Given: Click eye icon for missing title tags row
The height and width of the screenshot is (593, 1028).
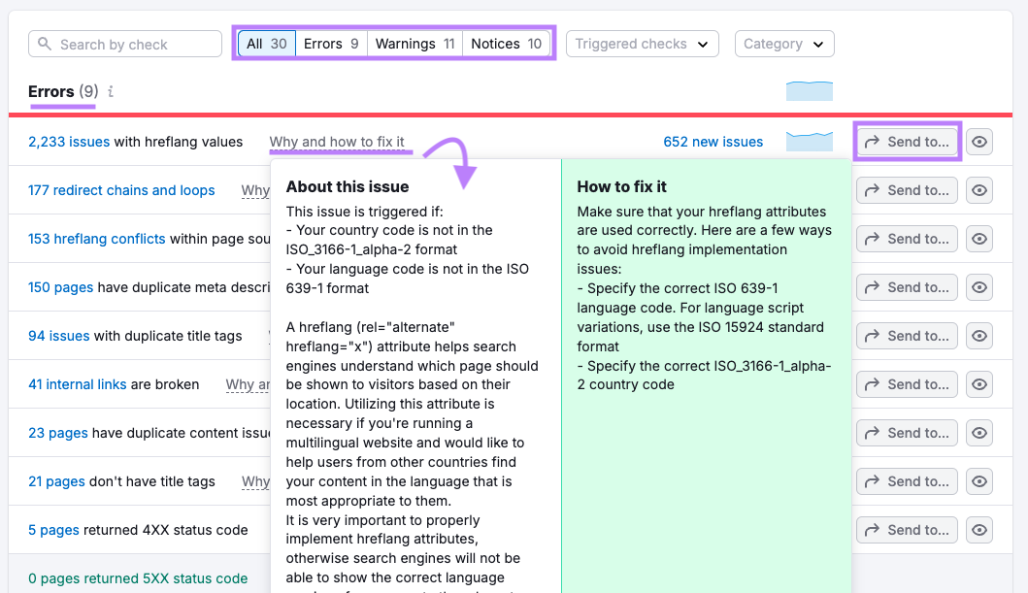Looking at the screenshot, I should 979,481.
